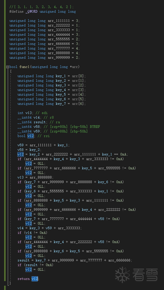The image size is (164, 290).
Task: Click the // edi comment
Action: [42, 113]
